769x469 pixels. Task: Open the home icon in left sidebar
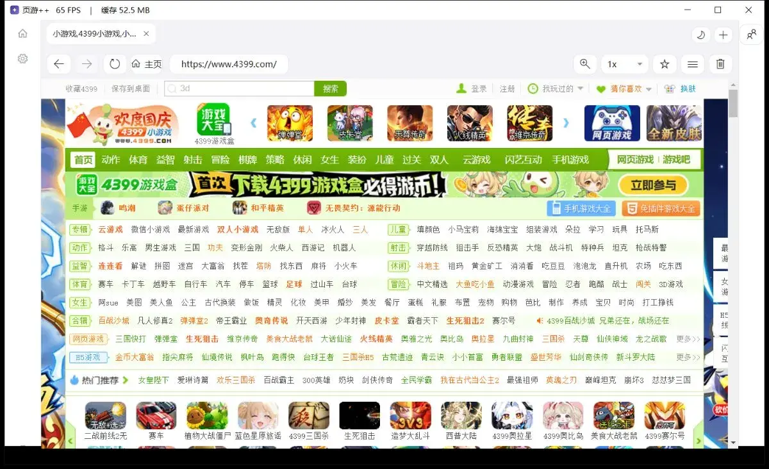[22, 33]
